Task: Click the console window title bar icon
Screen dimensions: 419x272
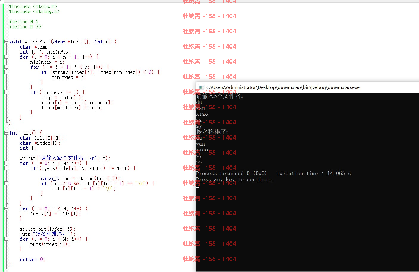Action: pyautogui.click(x=201, y=87)
